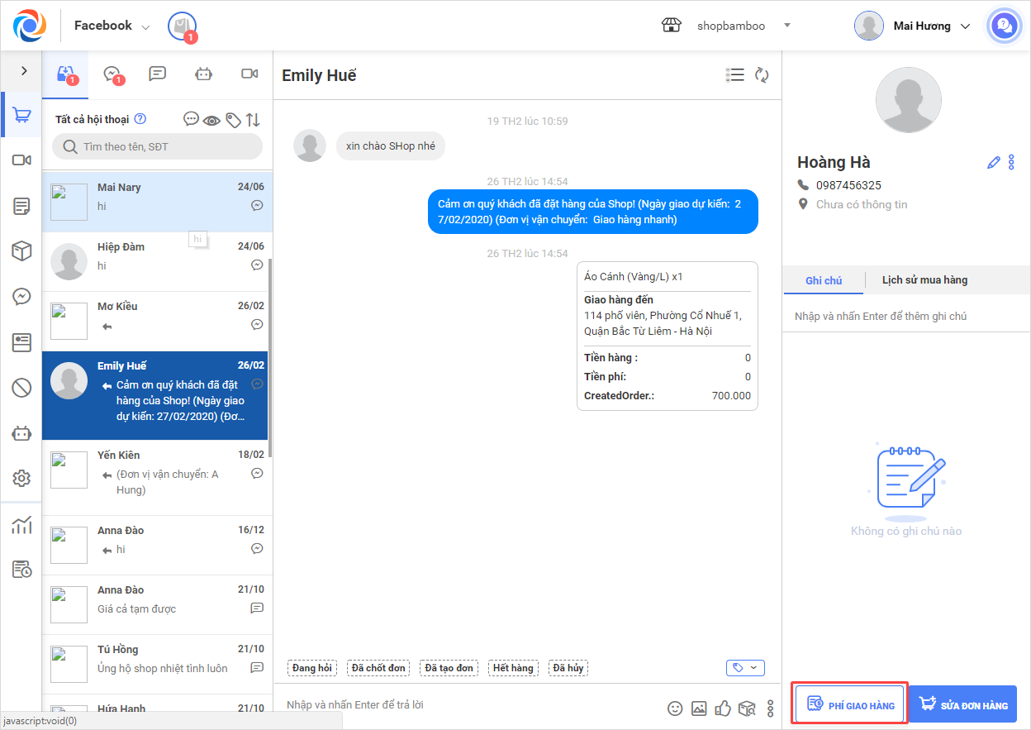
Task: Click the Phí giao hàng button
Action: [x=850, y=704]
